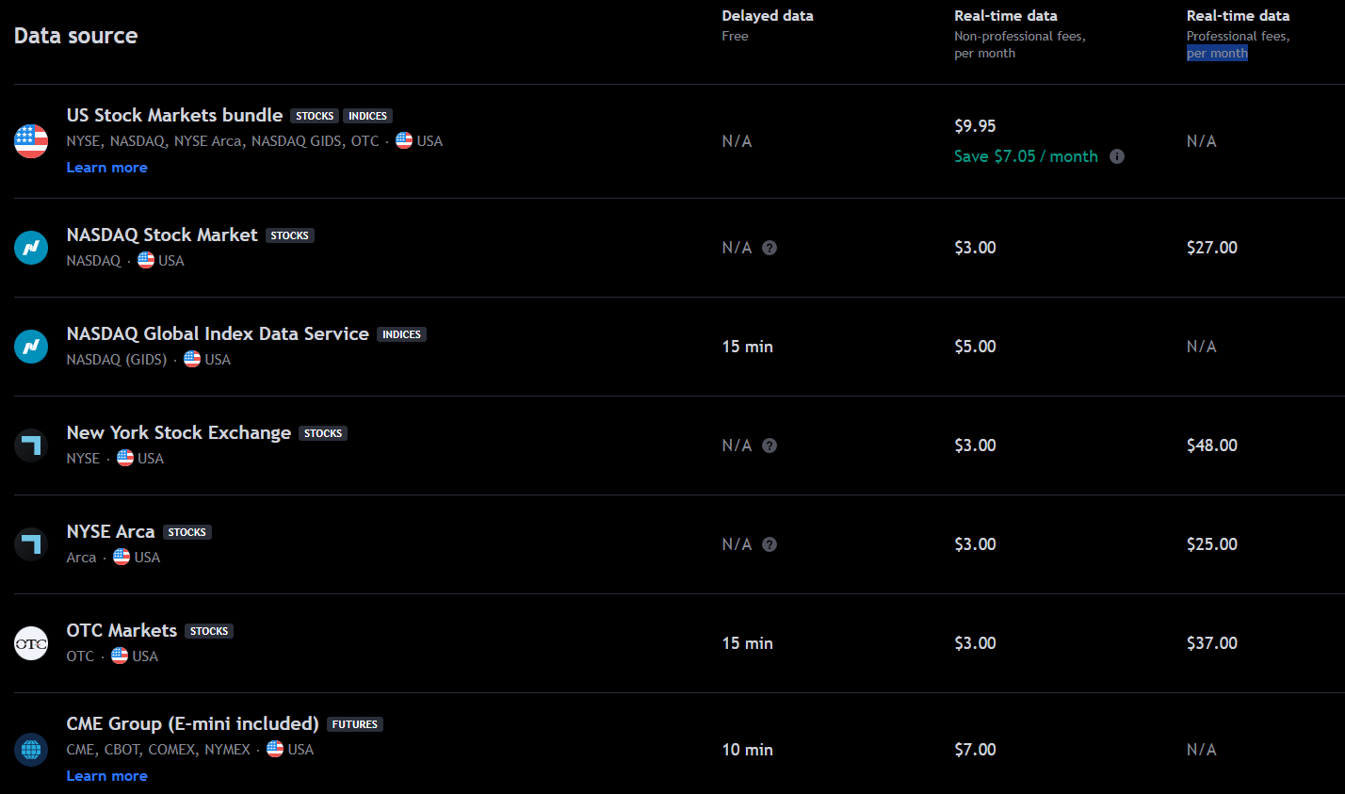1345x794 pixels.
Task: Click the New York Stock Exchange logo
Action: tap(31, 446)
